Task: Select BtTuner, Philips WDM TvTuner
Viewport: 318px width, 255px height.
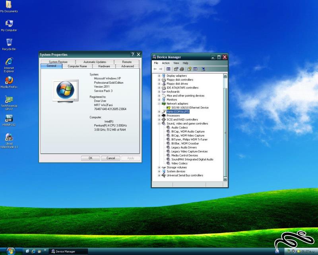Action: [190, 139]
